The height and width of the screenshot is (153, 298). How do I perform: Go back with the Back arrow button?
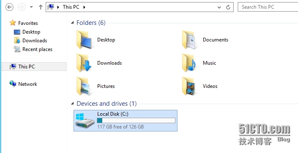pyautogui.click(x=9, y=7)
